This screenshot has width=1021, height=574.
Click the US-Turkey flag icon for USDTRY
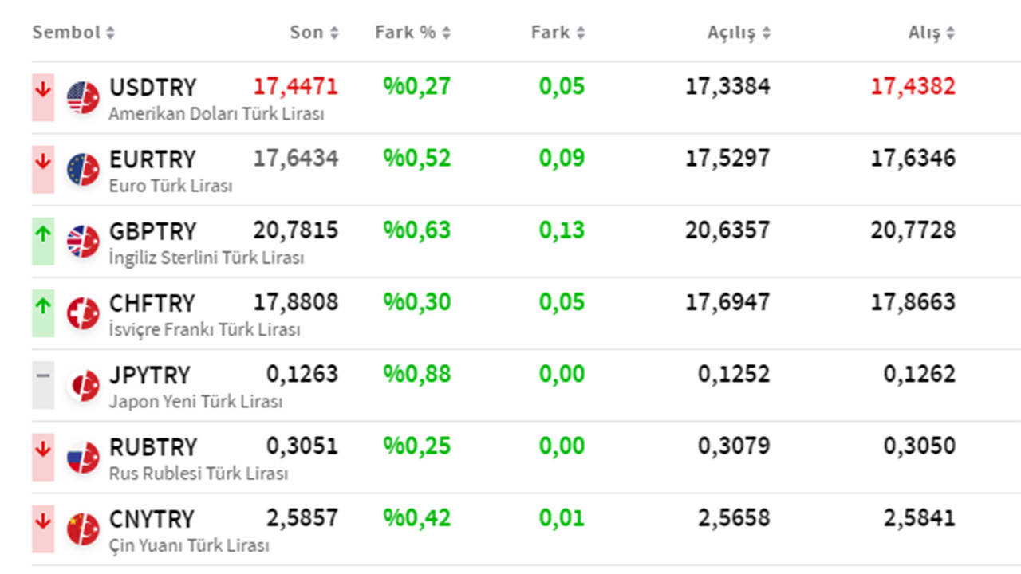tap(83, 97)
